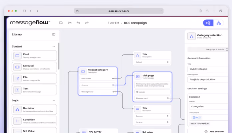Select the File content block

coord(34,78)
